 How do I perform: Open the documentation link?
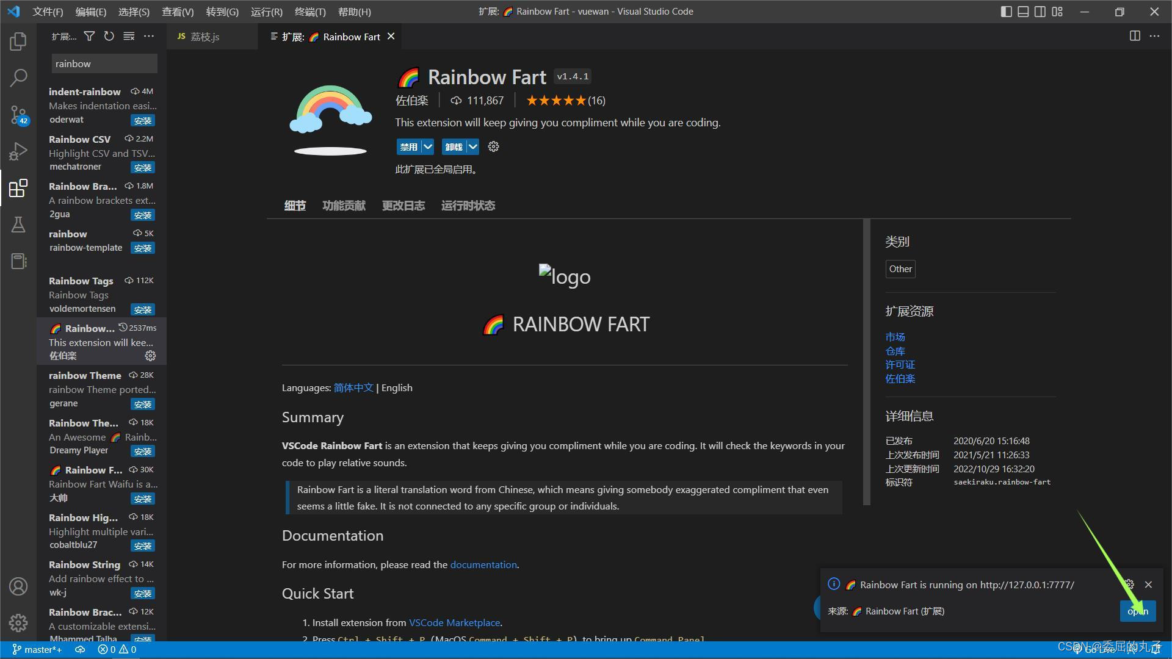tap(483, 565)
